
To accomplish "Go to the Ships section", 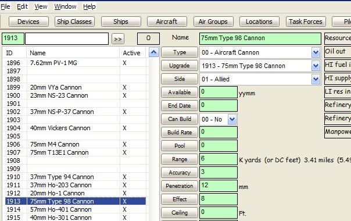I will tap(121, 22).
